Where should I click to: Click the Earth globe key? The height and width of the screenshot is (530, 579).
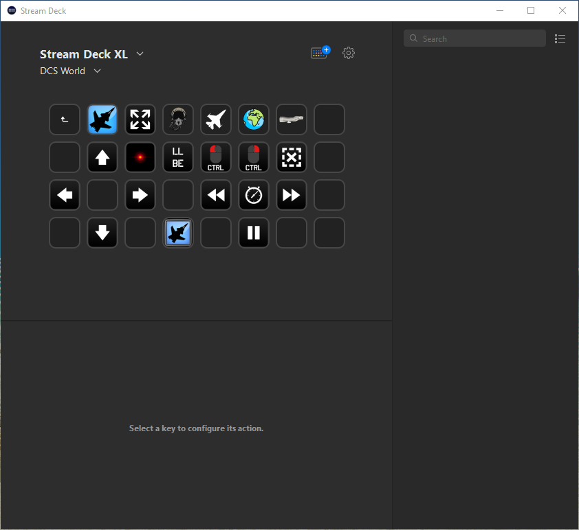point(254,119)
